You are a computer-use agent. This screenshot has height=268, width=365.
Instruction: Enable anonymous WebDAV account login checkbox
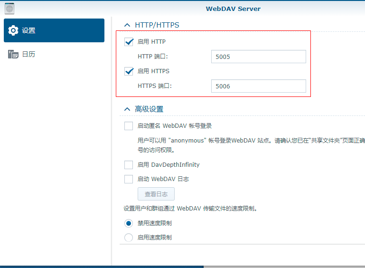(x=129, y=126)
